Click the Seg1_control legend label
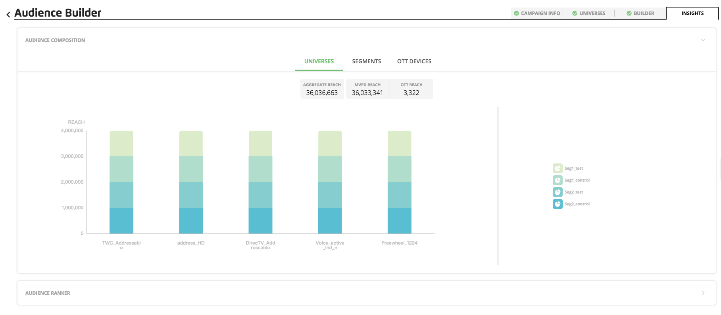Screen dimensions: 721x315 577,180
